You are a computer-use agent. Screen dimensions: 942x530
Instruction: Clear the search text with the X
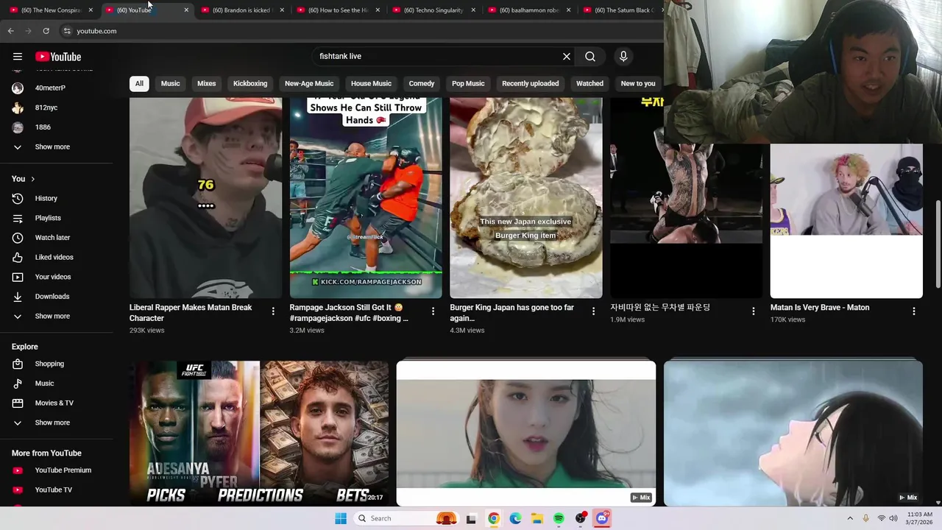567,56
